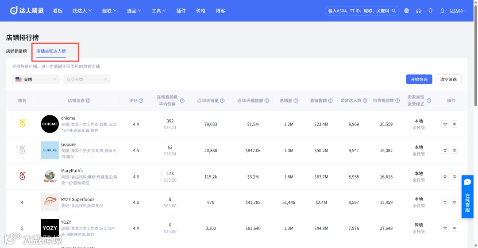Expand the 找达人 menu
The width and height of the screenshot is (478, 248).
(82, 11)
